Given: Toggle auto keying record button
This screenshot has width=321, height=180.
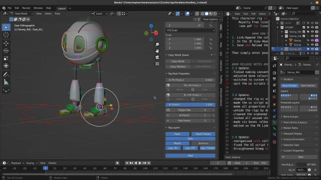Looking at the screenshot, I should (117, 163).
